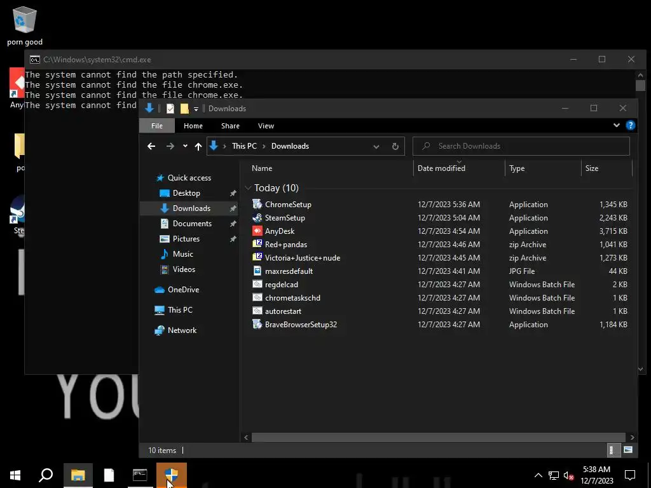Open Music in the navigation pane
651x488 pixels.
[x=182, y=254]
